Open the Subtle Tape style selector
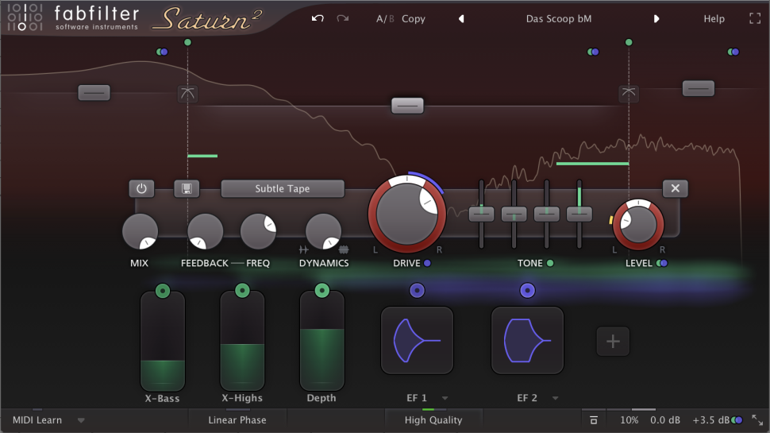This screenshot has height=433, width=770. 283,188
